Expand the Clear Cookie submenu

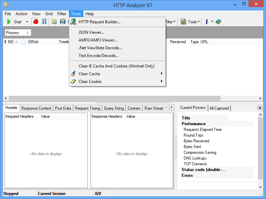click(x=117, y=82)
